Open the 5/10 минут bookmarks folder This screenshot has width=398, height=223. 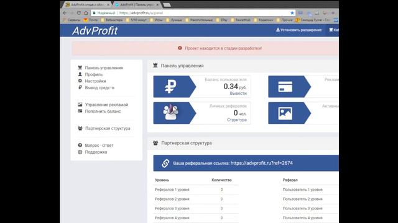136,20
